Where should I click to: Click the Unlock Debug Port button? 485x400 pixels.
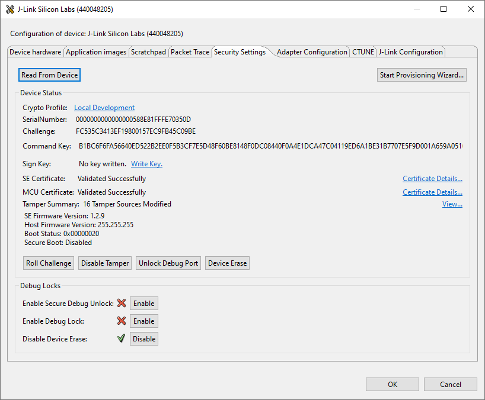(x=168, y=263)
